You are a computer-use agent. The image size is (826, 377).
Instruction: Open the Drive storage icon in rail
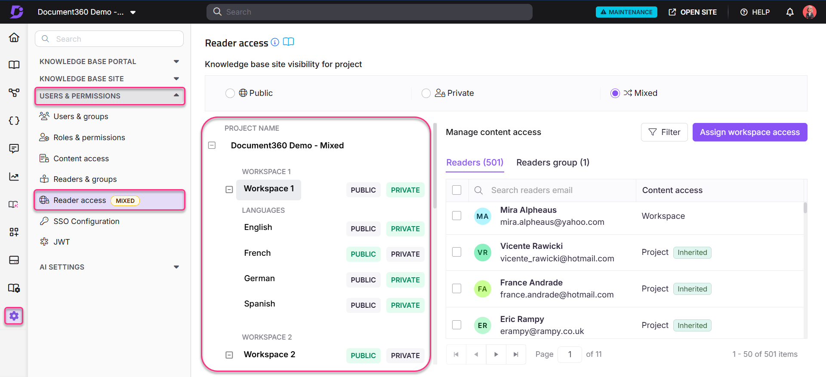coord(14,260)
